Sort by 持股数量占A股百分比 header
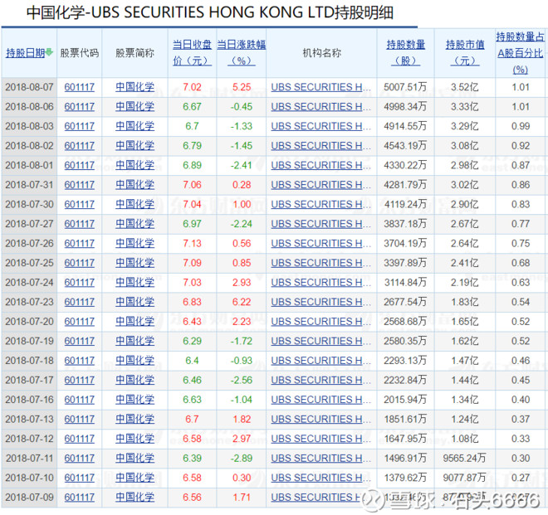 (520, 53)
